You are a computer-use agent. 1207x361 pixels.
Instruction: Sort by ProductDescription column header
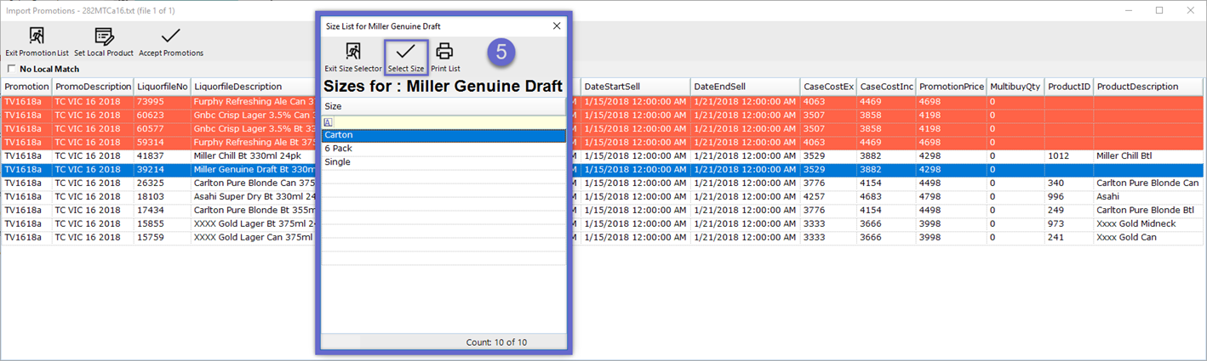1148,87
